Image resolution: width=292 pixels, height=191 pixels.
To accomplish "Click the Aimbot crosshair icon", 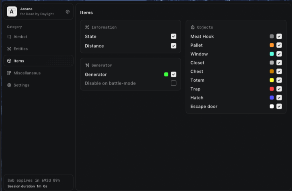I will pos(9,37).
